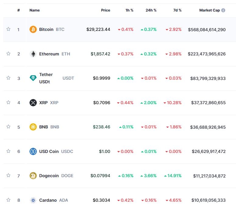Image resolution: width=236 pixels, height=212 pixels.
Task: Click the XRP logo icon
Action: click(33, 103)
